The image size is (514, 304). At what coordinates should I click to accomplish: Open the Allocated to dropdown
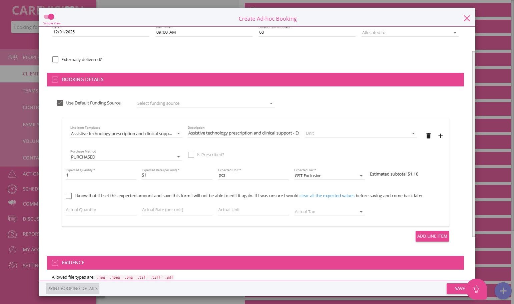[x=410, y=33]
